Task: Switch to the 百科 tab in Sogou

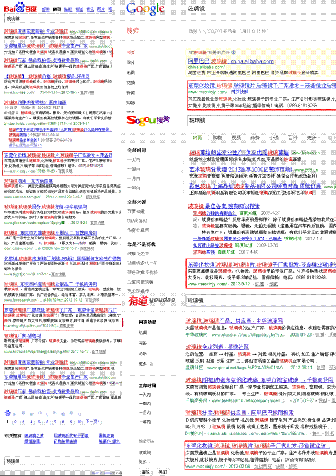Action: point(292,137)
